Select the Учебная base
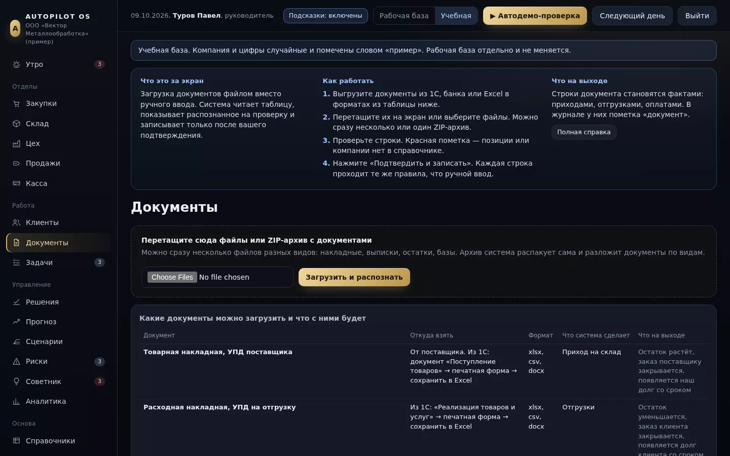730x456 pixels. (x=456, y=16)
